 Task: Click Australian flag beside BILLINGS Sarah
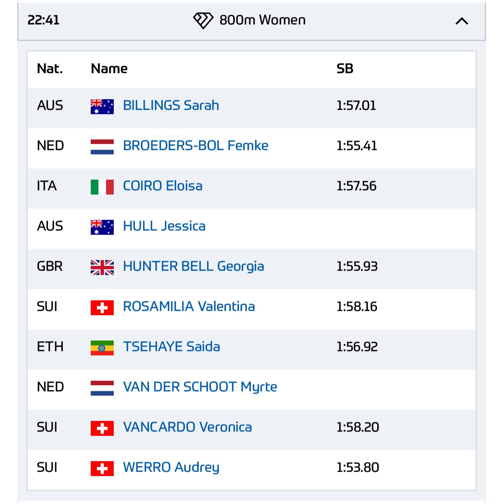pyautogui.click(x=102, y=106)
